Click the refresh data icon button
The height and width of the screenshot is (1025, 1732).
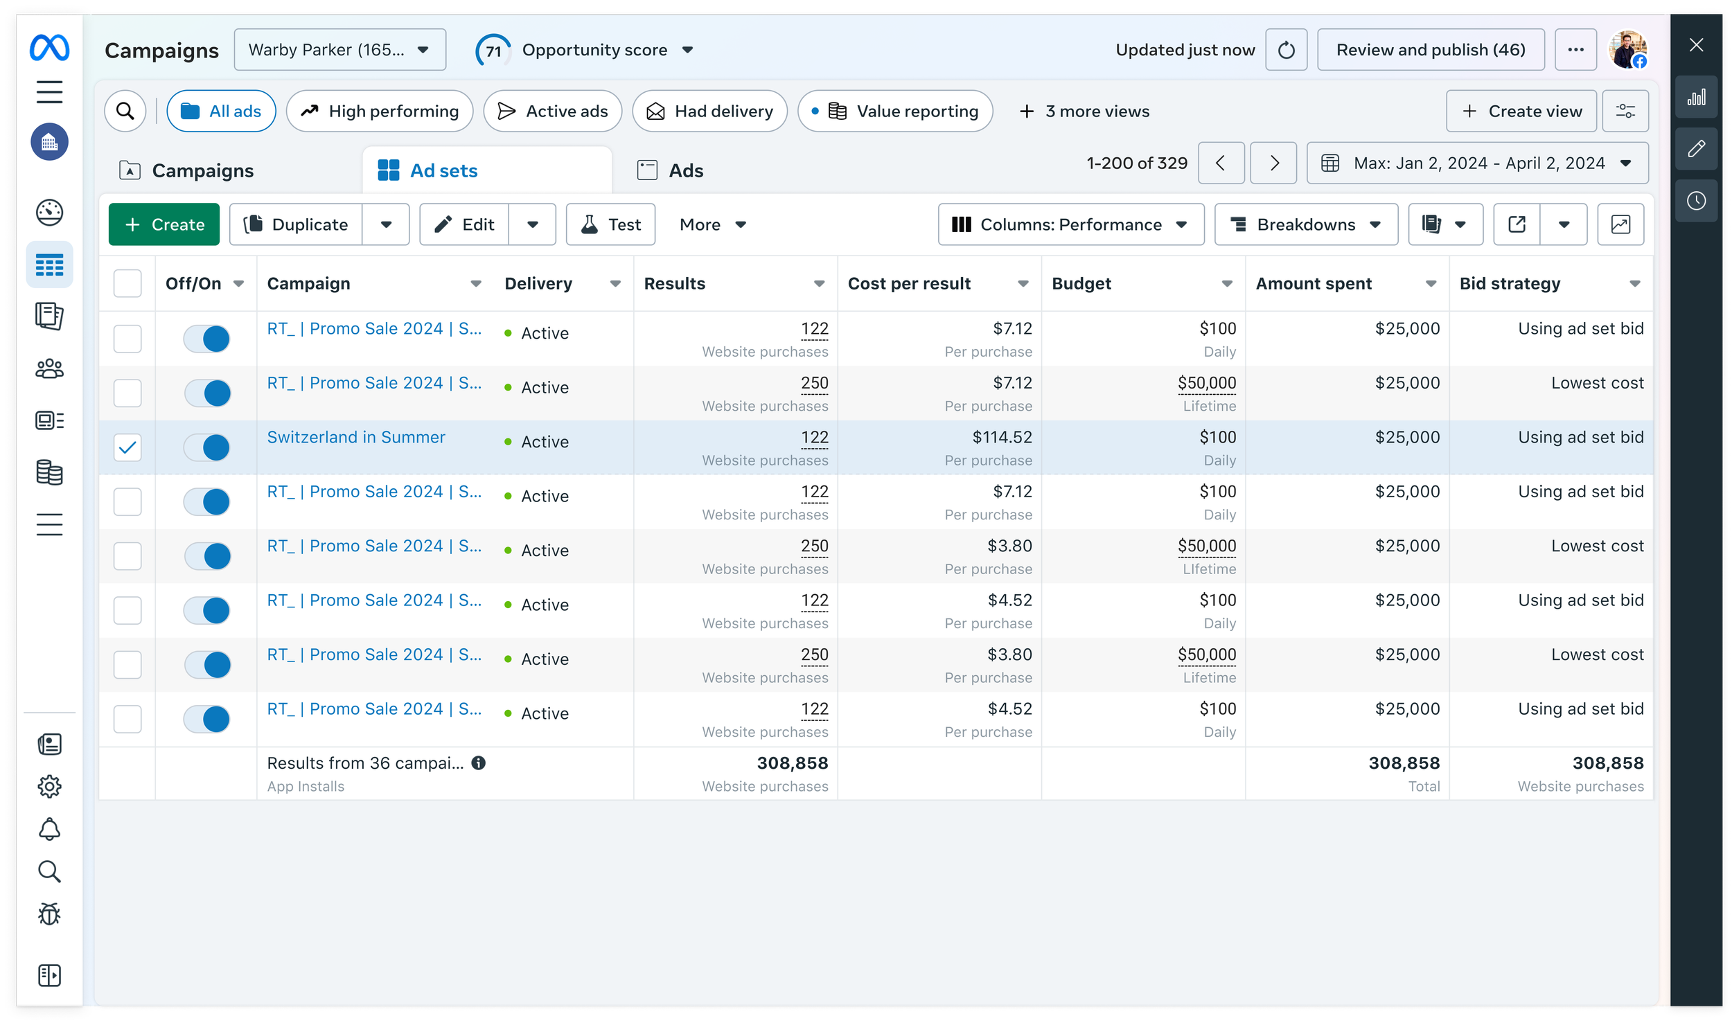click(1286, 50)
